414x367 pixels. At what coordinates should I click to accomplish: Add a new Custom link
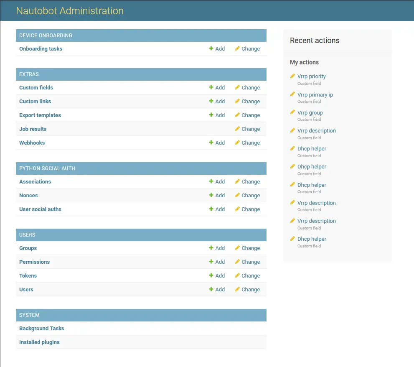[x=217, y=101]
